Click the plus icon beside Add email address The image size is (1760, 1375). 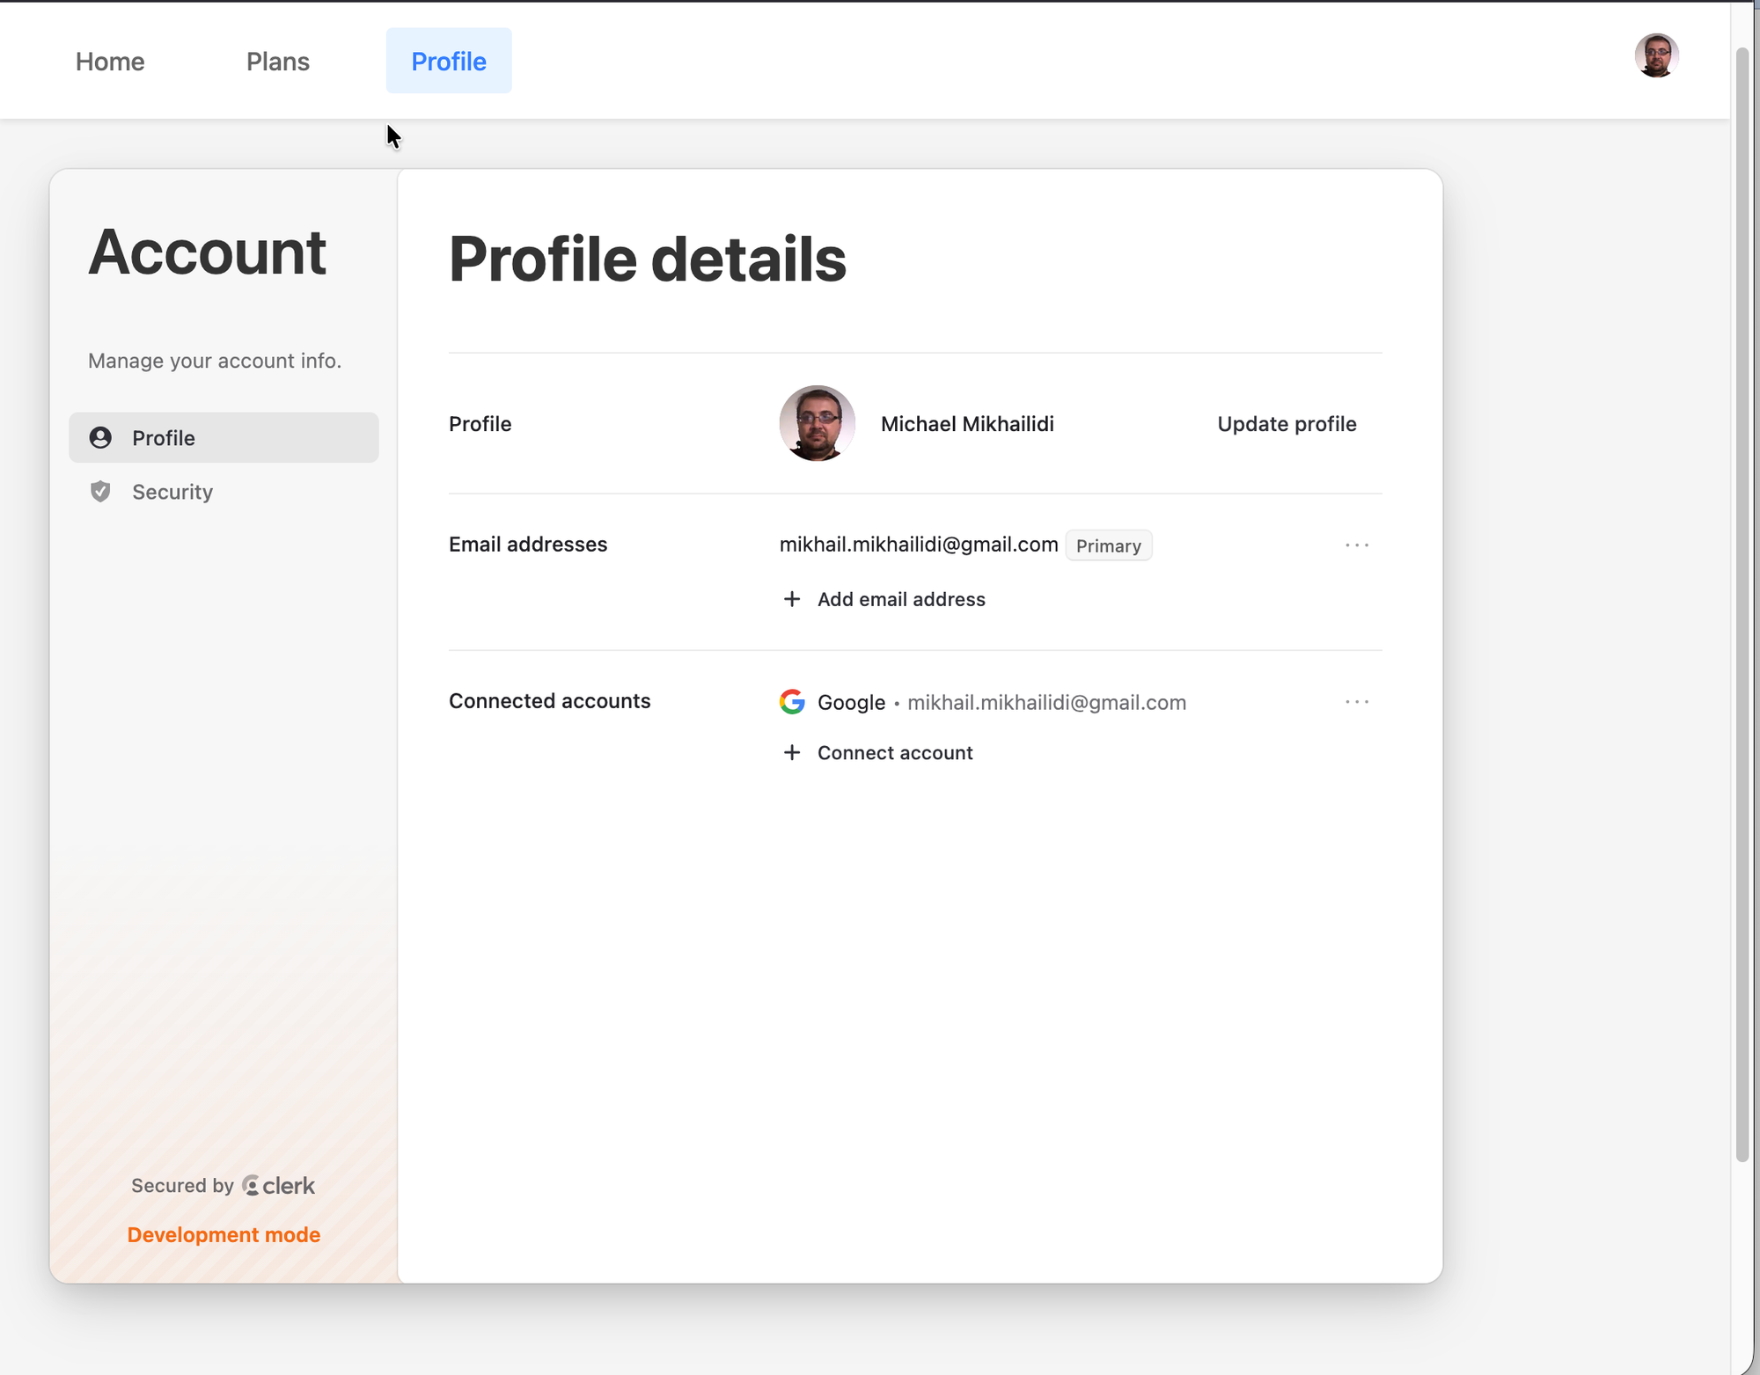[791, 599]
